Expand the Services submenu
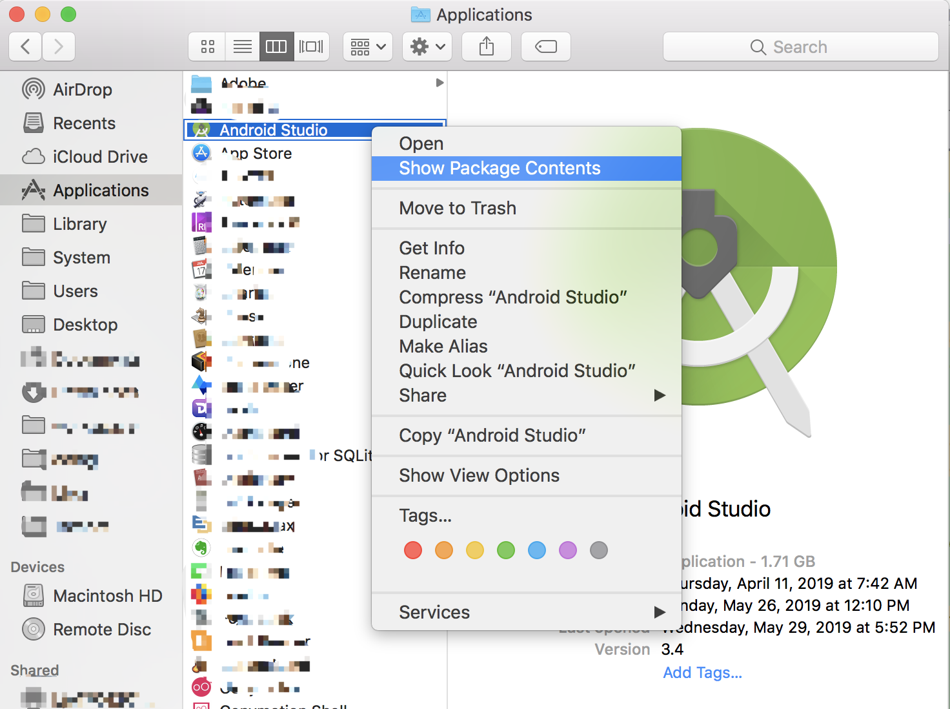Viewport: 950px width, 709px height. click(x=527, y=612)
